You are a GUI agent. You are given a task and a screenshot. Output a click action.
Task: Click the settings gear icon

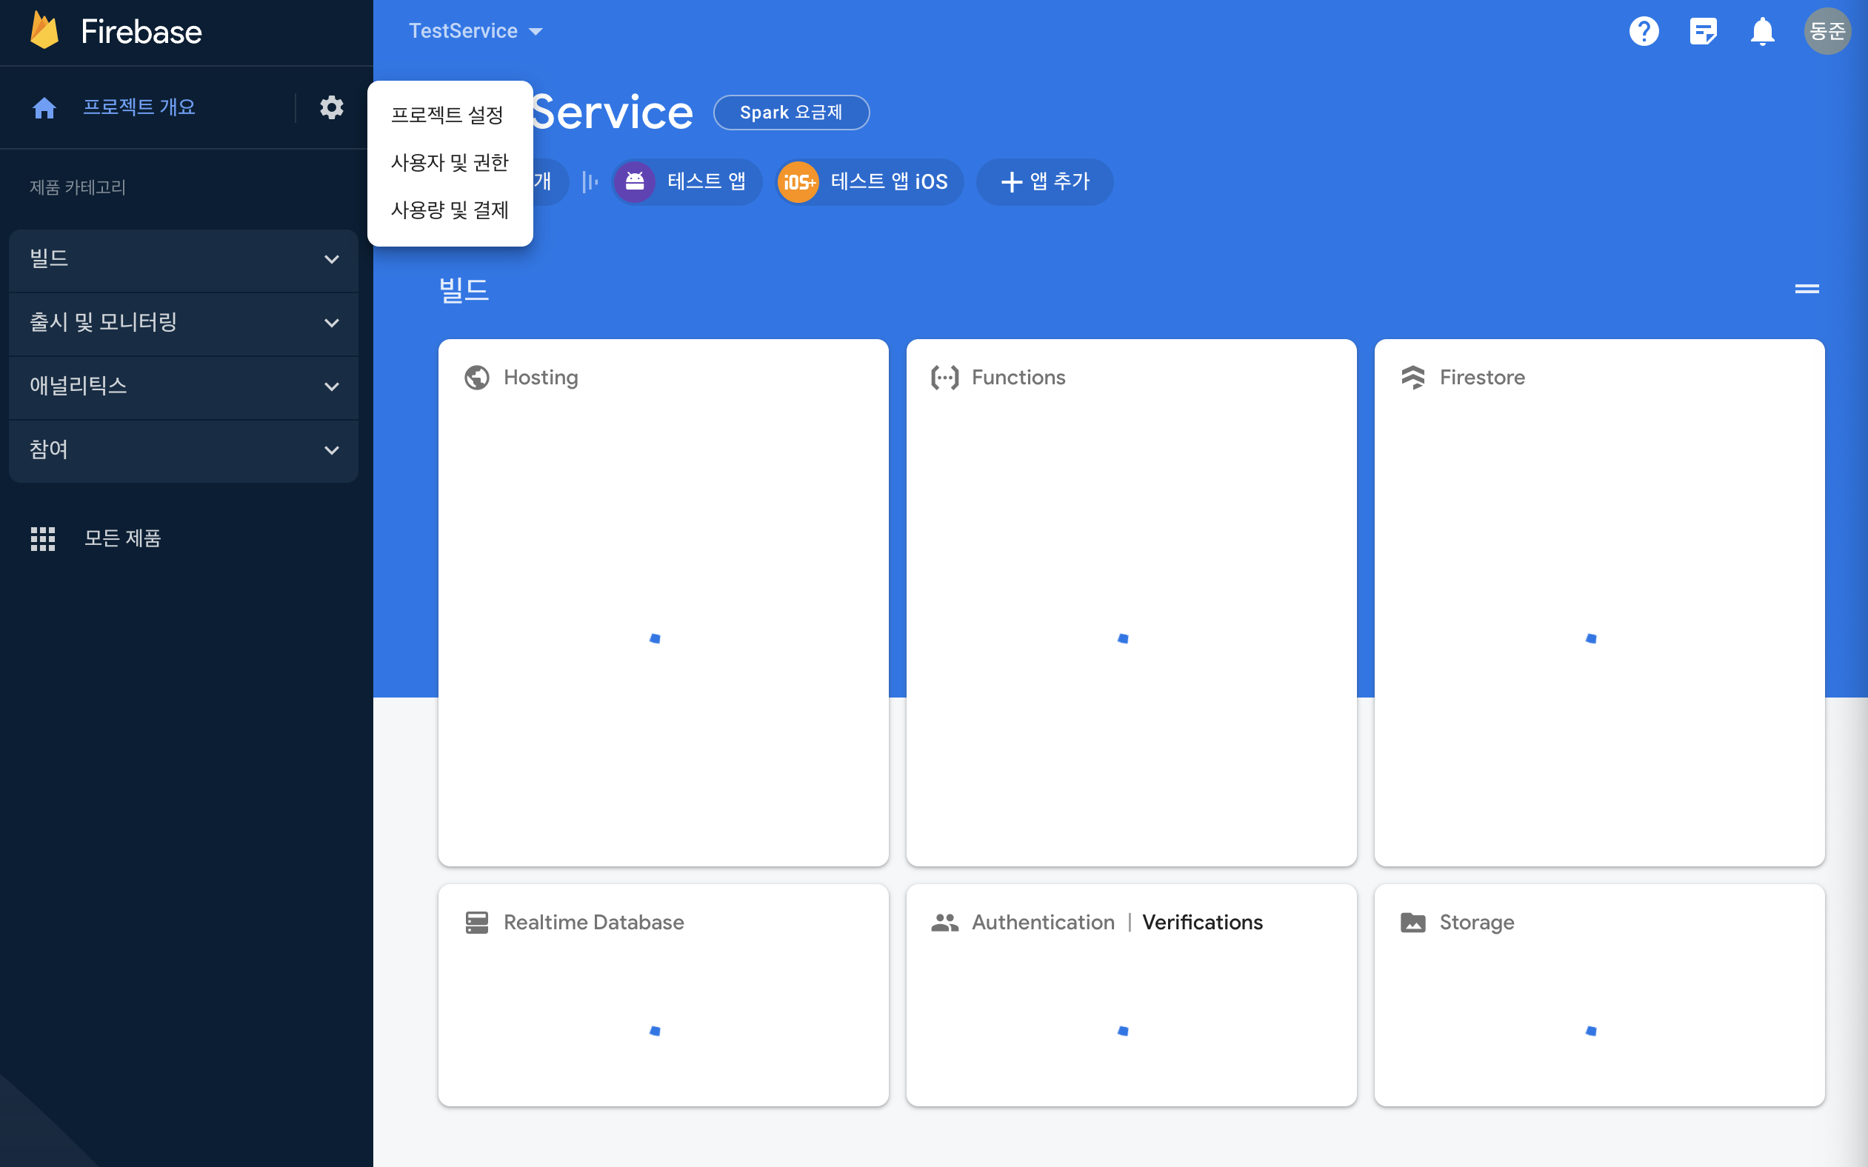pos(332,107)
